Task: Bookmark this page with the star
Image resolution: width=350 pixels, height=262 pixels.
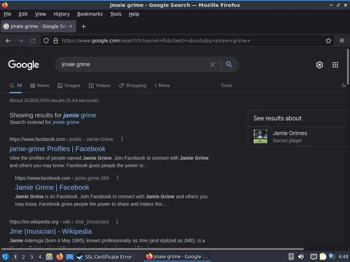Action: click(328, 41)
